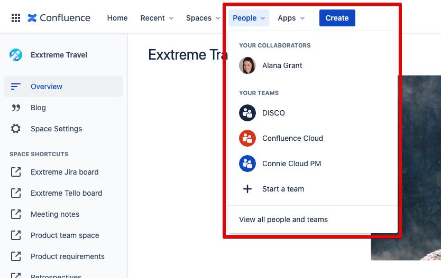The width and height of the screenshot is (441, 278).
Task: Click the Confluence logo
Action: (x=59, y=18)
